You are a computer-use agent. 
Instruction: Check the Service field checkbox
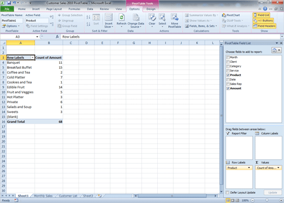click(228, 70)
